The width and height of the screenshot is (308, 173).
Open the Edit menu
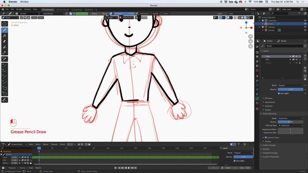(13, 10)
